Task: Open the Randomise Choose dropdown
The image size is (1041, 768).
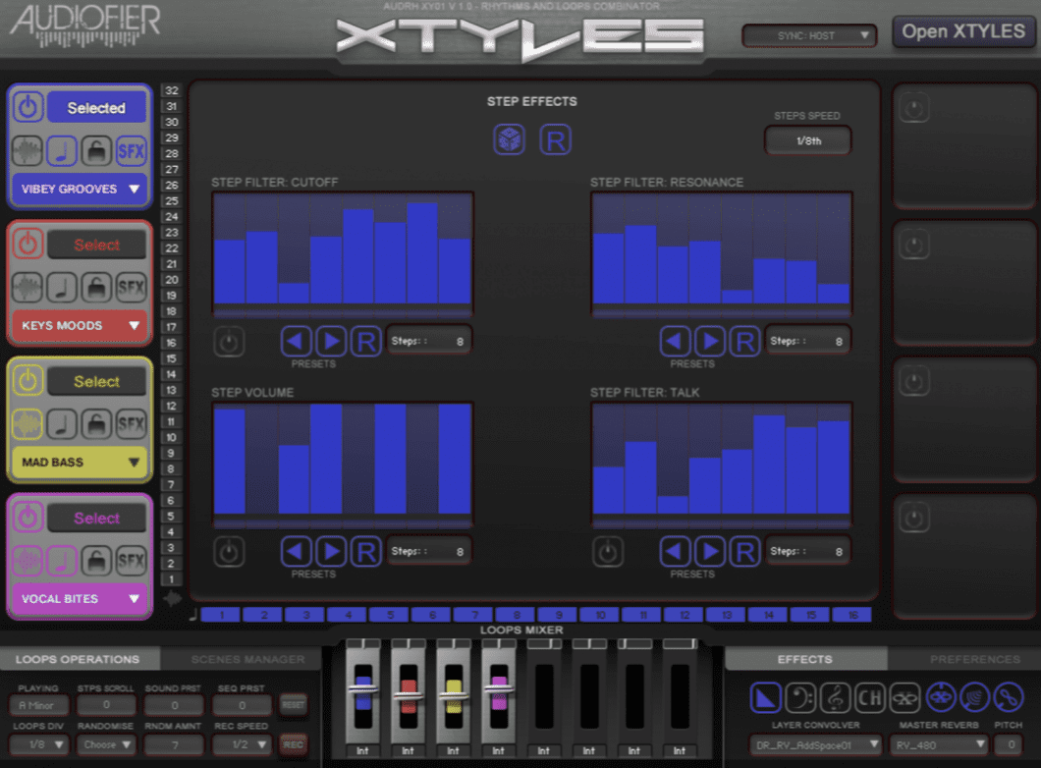Action: (106, 744)
